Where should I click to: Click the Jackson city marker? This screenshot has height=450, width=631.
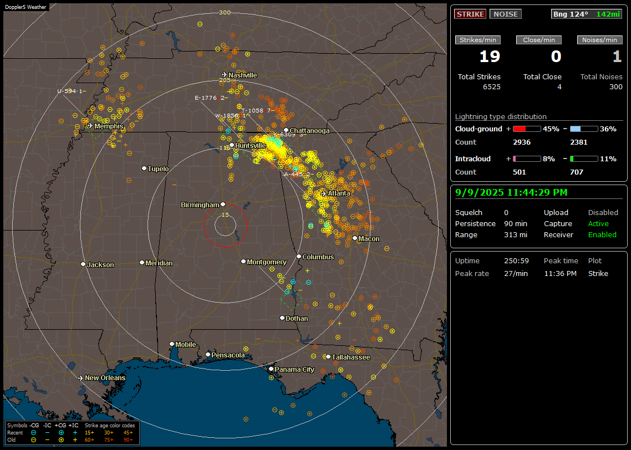[83, 264]
